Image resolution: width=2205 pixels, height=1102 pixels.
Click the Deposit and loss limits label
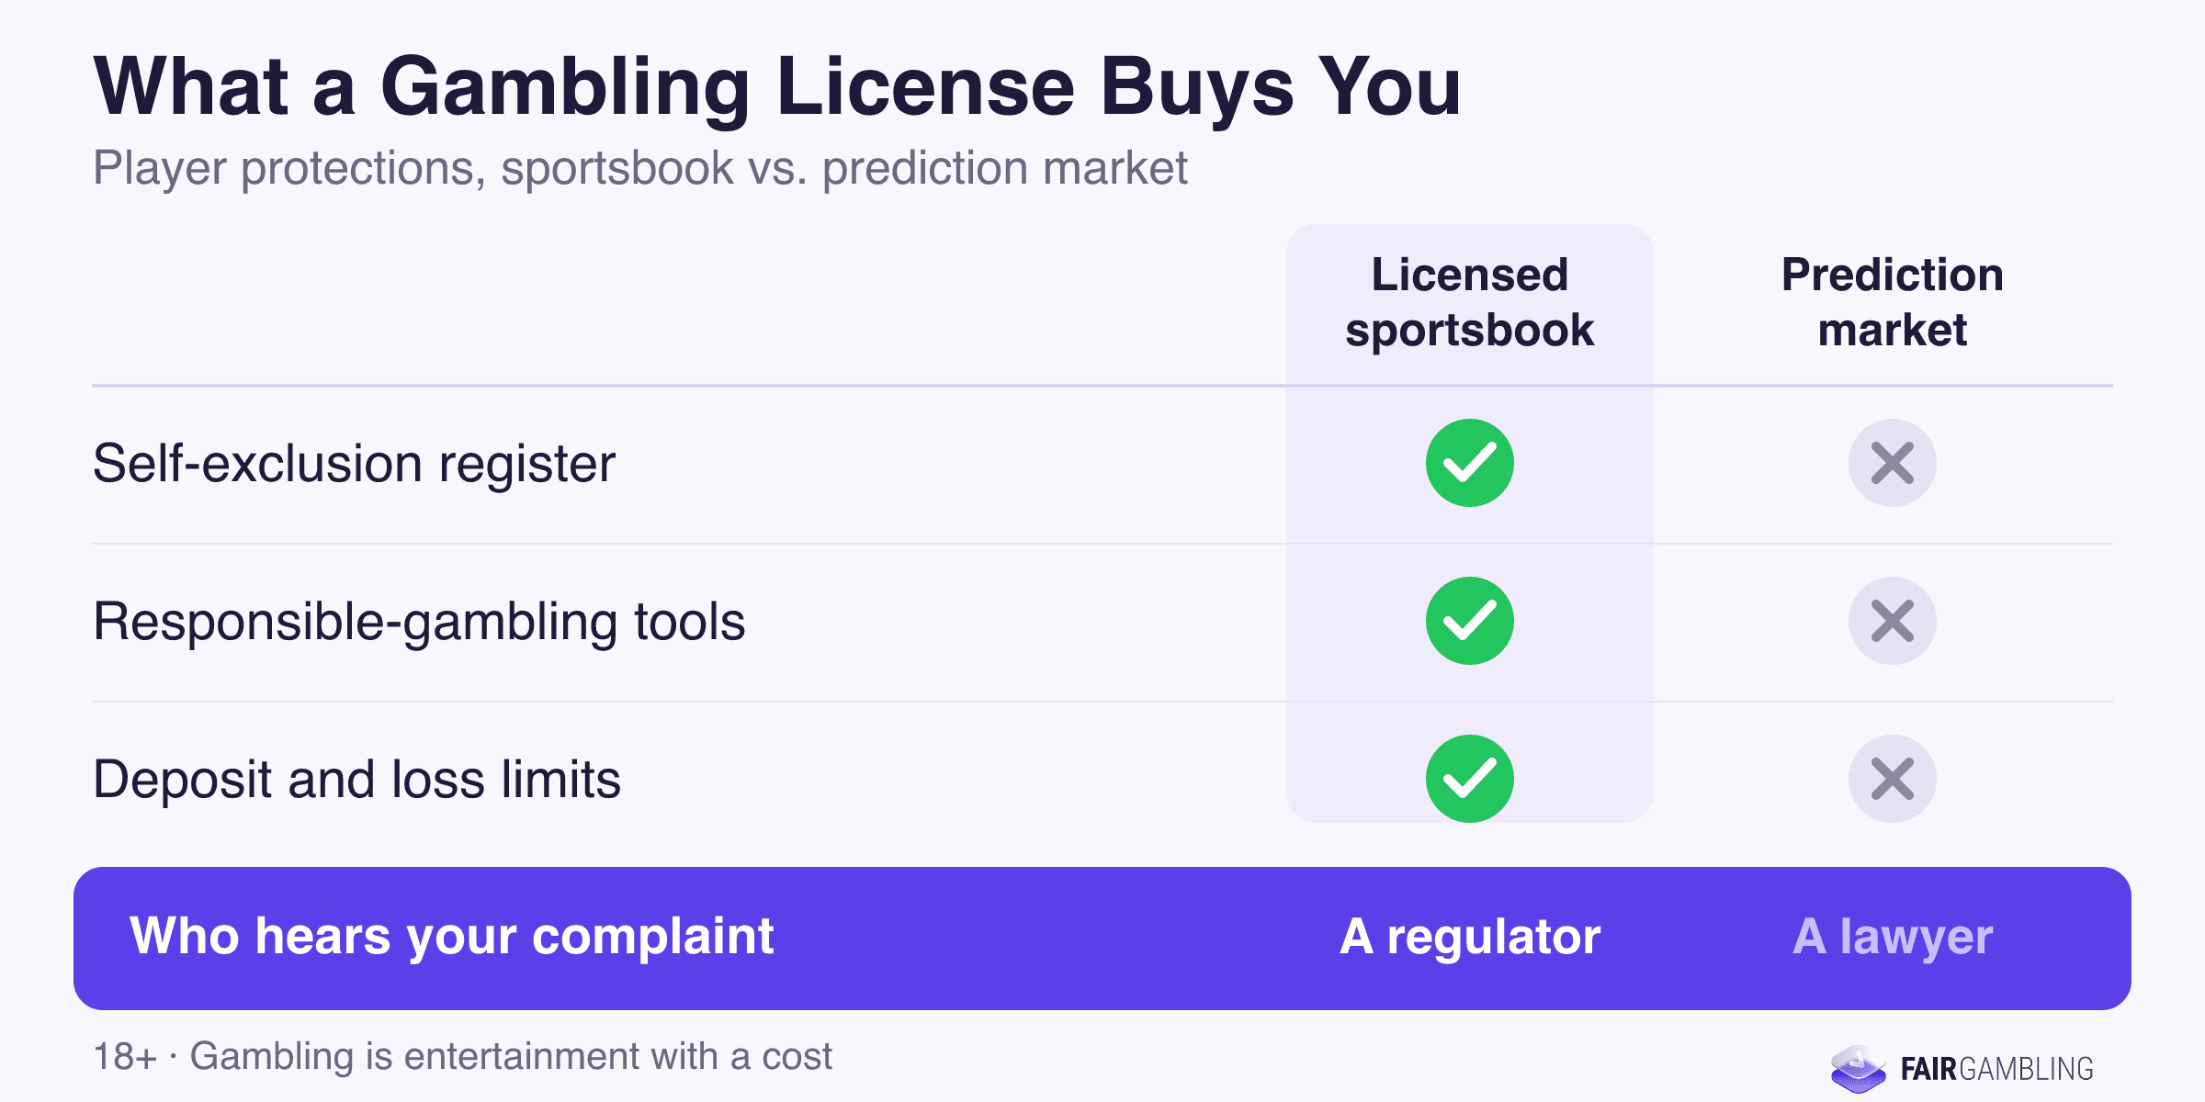pyautogui.click(x=357, y=780)
